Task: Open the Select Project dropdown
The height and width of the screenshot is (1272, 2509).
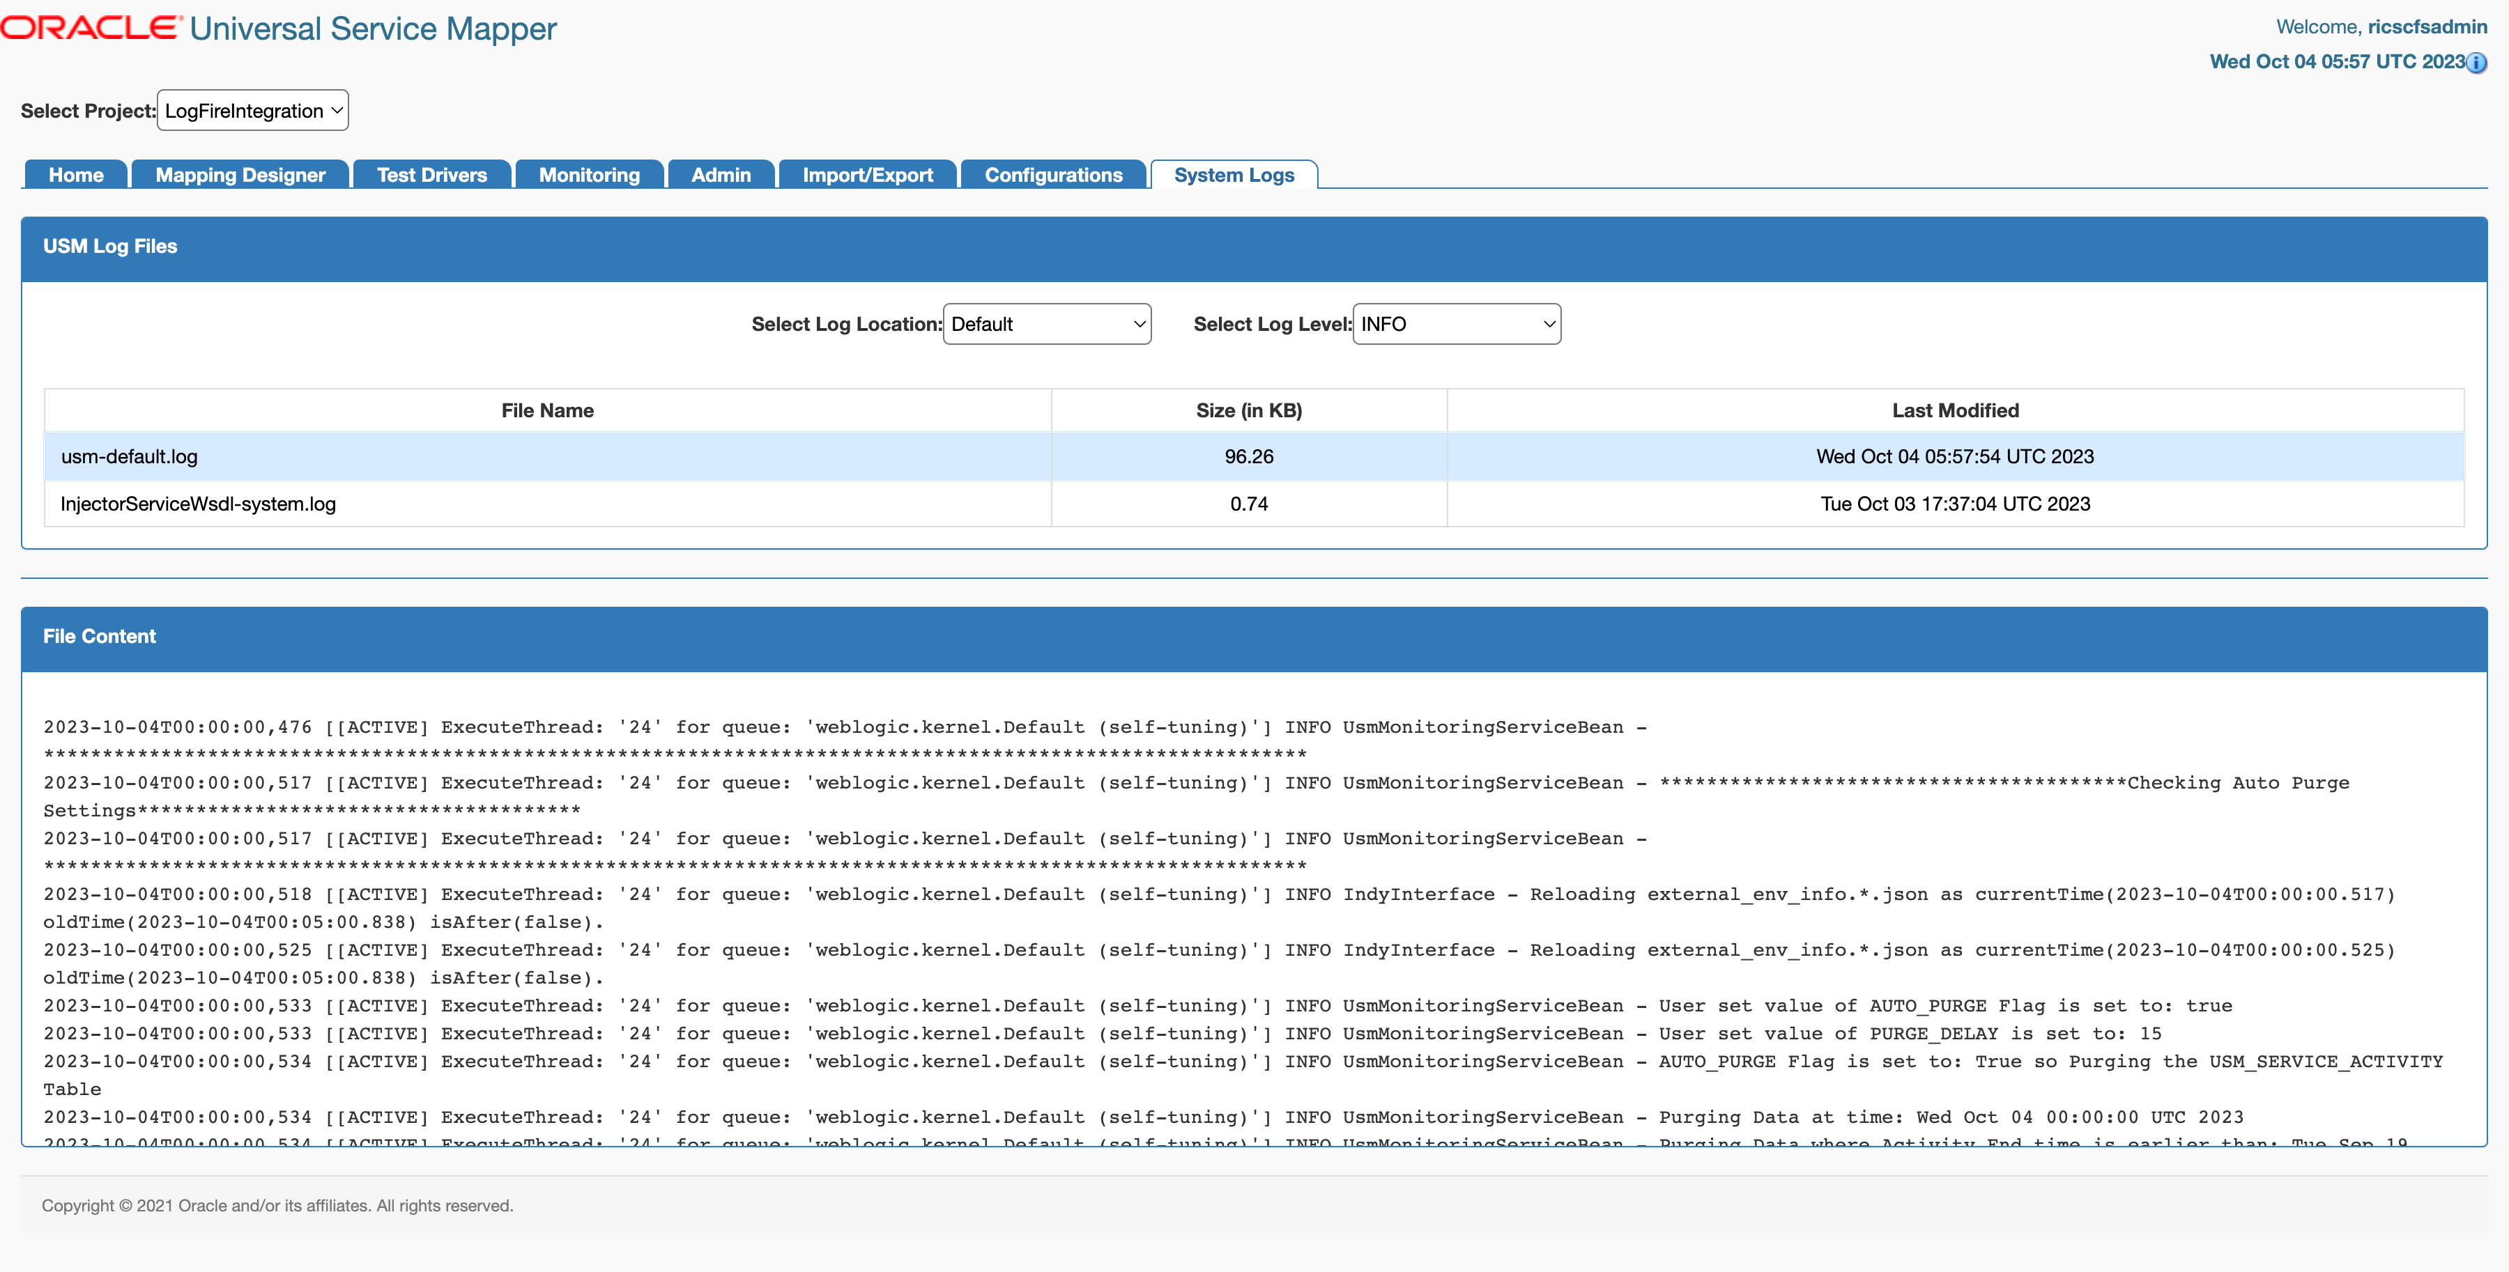Action: click(252, 110)
